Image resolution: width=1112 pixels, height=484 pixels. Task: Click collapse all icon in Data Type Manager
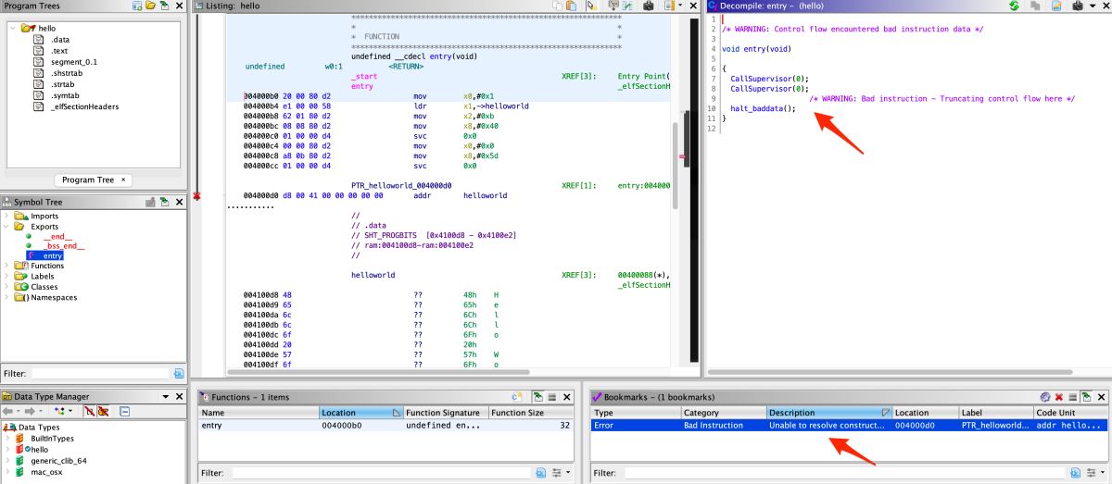[125, 411]
